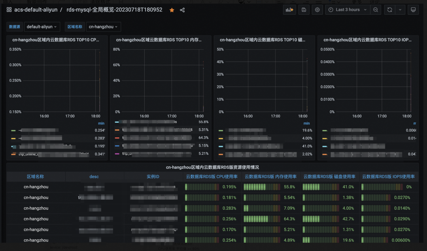
Task: Click the min legend header in disk panel
Action: coord(307,123)
